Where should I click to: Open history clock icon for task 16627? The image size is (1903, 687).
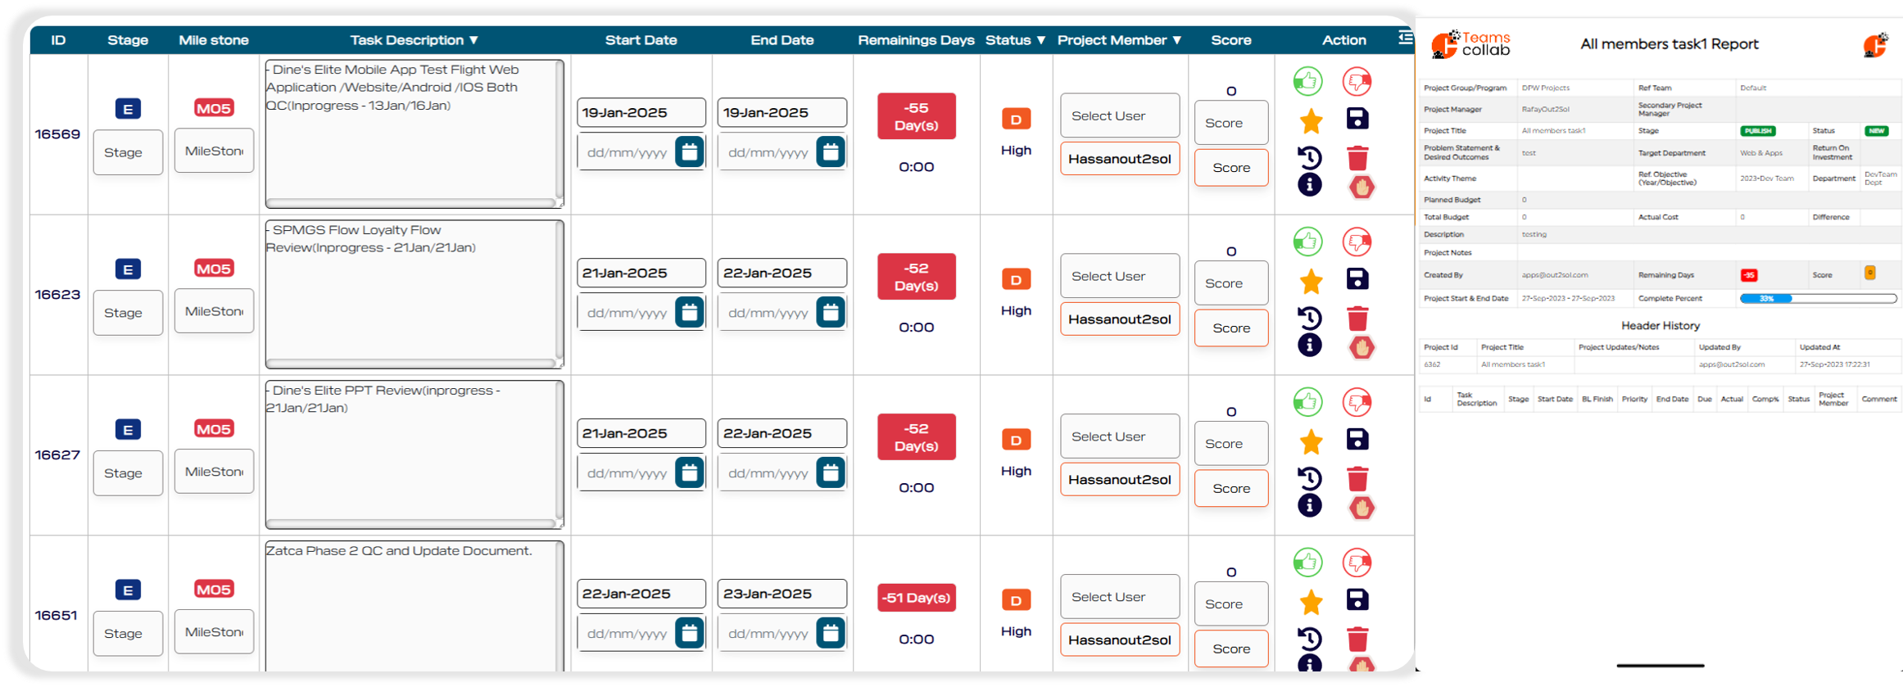pos(1309,478)
